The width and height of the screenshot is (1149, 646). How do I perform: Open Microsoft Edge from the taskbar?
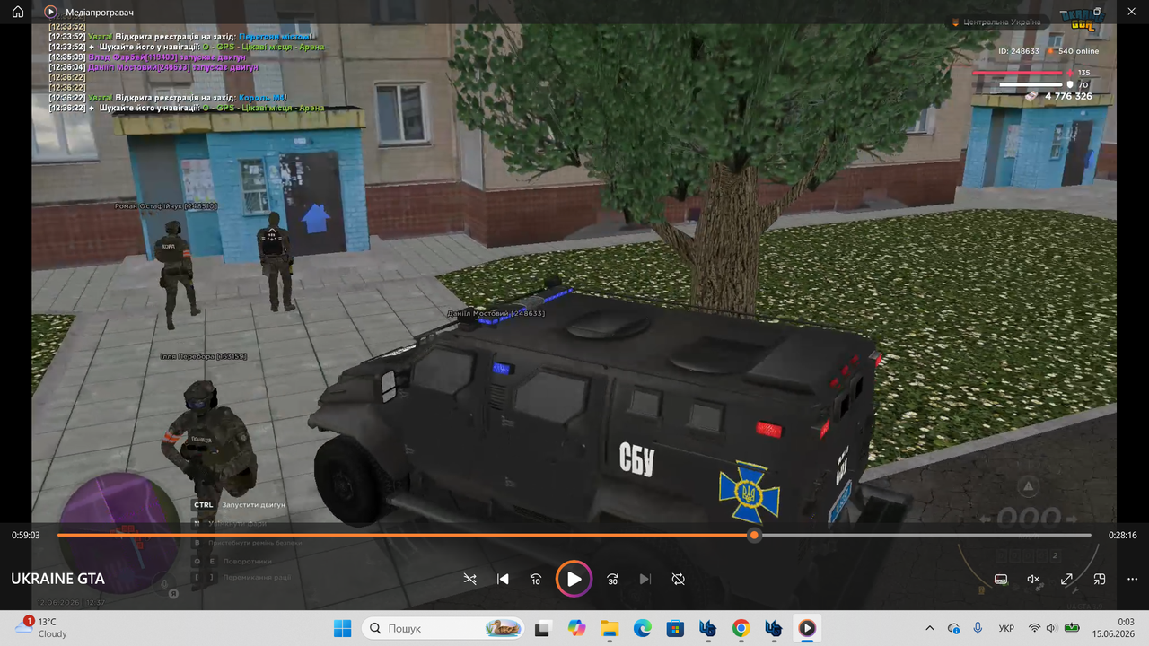click(643, 628)
